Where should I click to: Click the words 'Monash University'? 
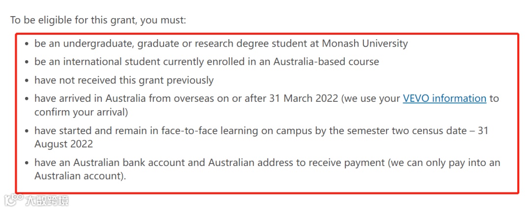365,44
